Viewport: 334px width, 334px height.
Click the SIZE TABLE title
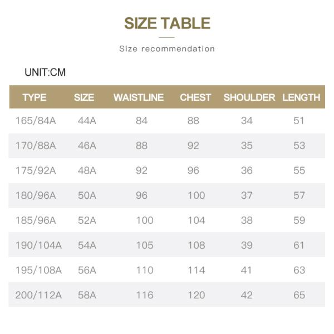(167, 23)
